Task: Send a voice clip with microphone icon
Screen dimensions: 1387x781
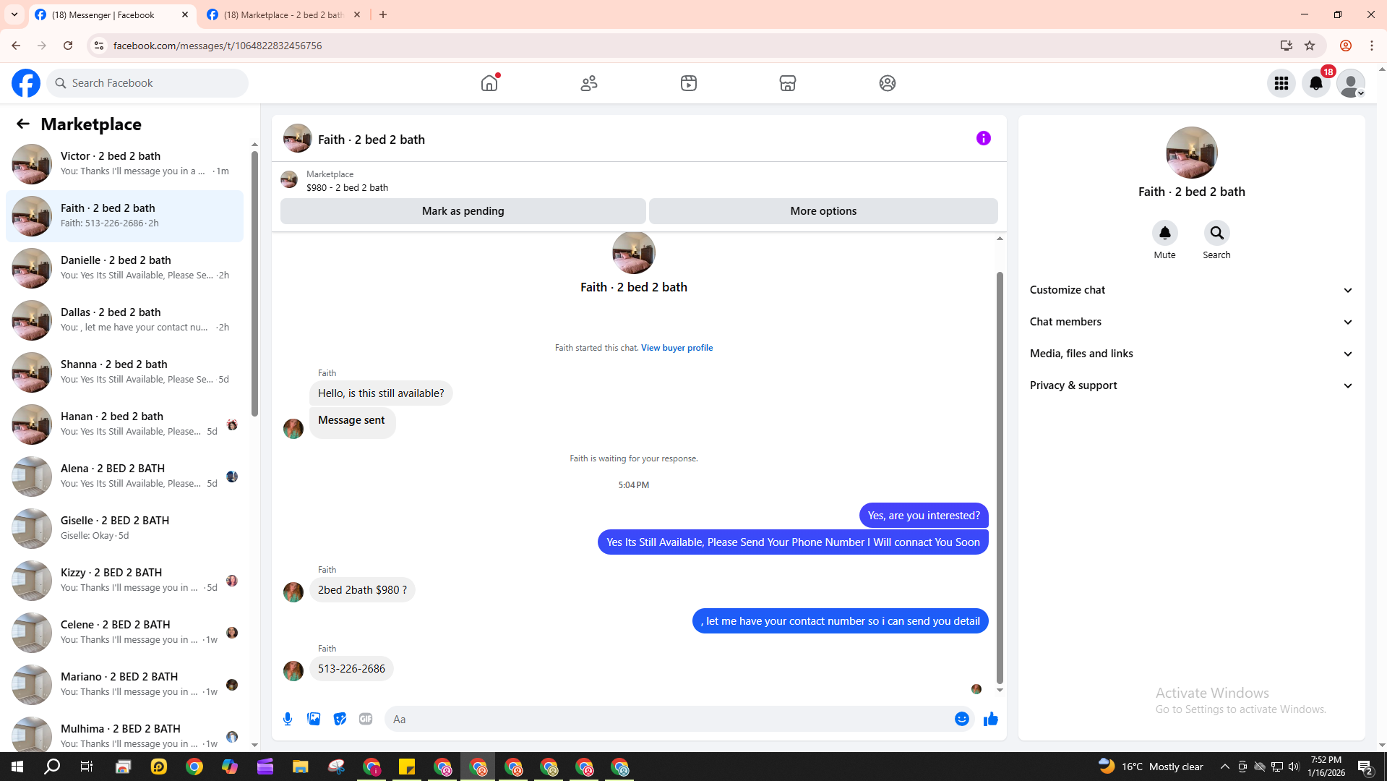Action: click(x=288, y=719)
